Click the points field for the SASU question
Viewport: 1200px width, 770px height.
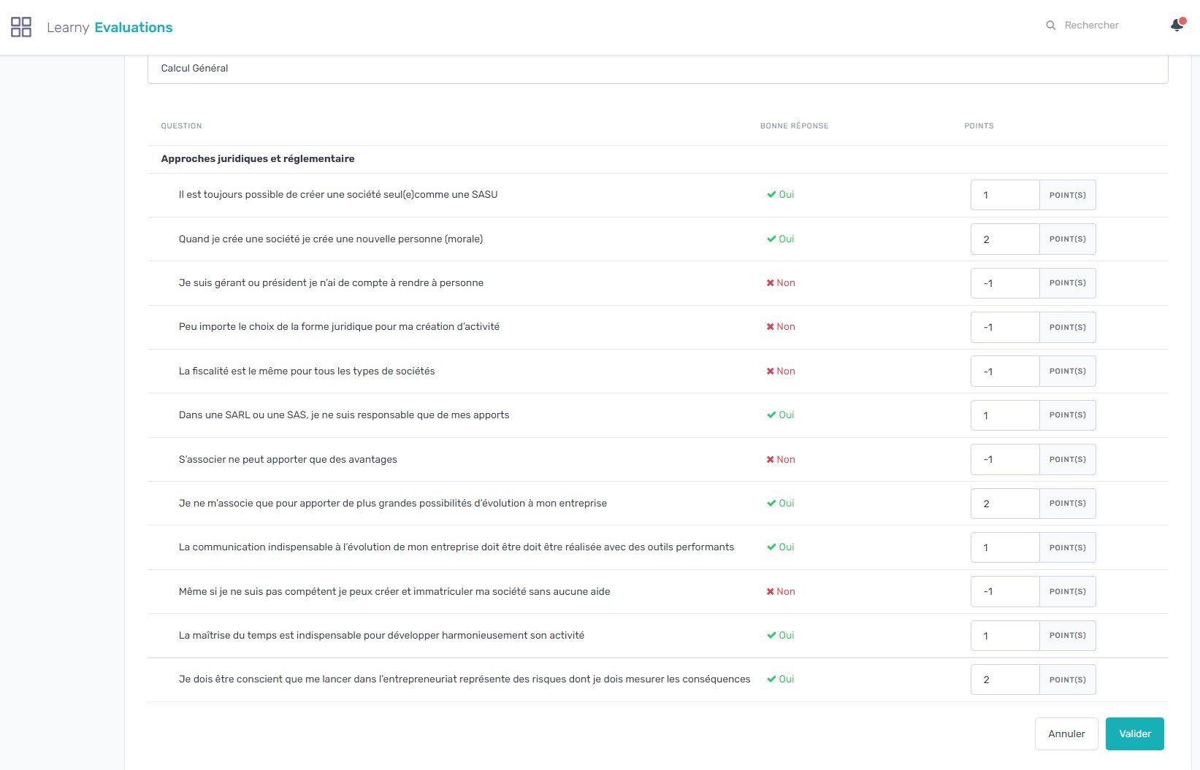click(1005, 196)
